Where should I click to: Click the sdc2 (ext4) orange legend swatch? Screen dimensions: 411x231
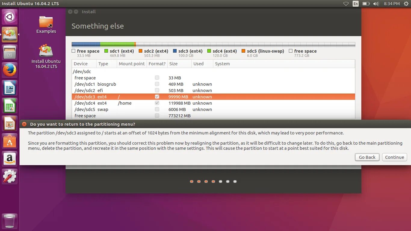(141, 51)
